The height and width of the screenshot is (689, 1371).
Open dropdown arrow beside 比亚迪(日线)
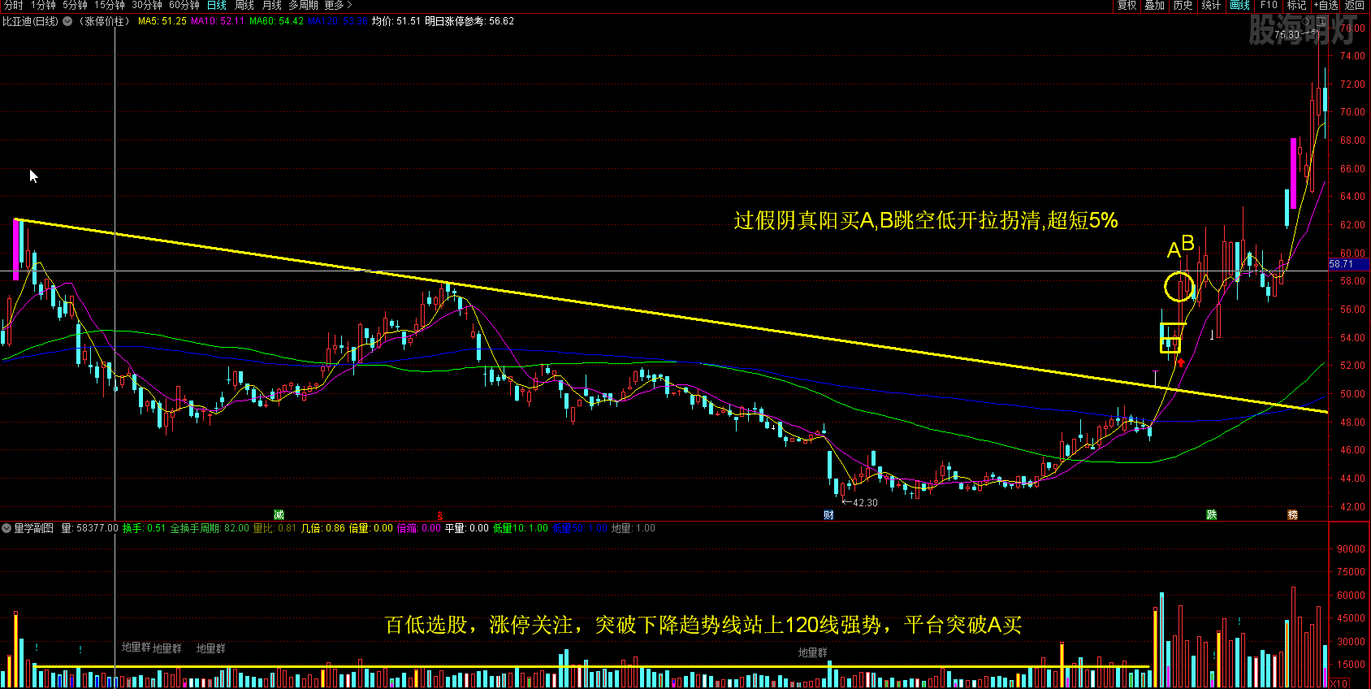67,21
